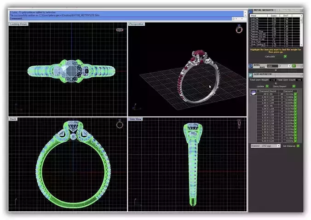Click go button on 1.15 X 1.15 row

point(295,121)
